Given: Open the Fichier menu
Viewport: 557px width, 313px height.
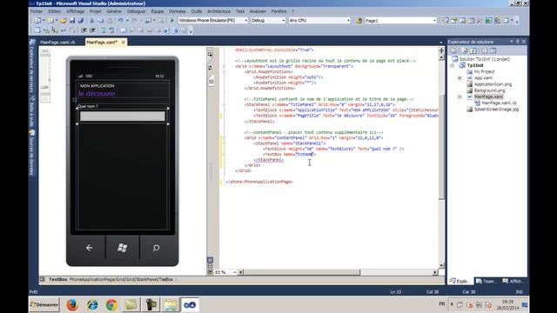Looking at the screenshot, I should pyautogui.click(x=37, y=11).
